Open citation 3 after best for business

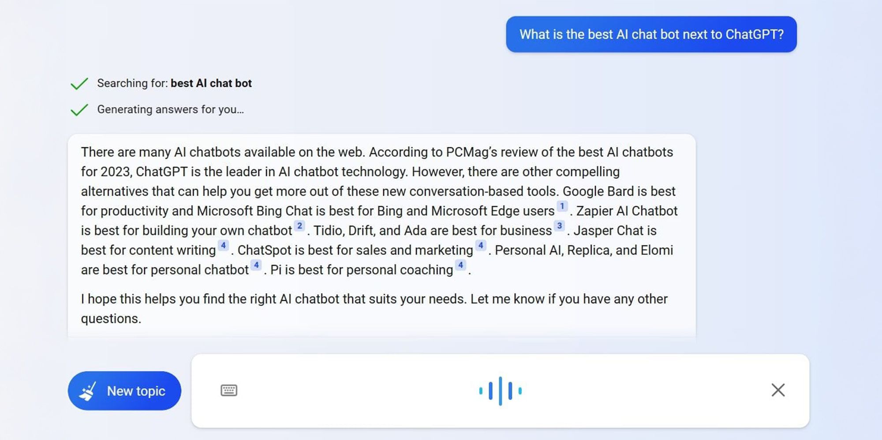click(x=559, y=226)
